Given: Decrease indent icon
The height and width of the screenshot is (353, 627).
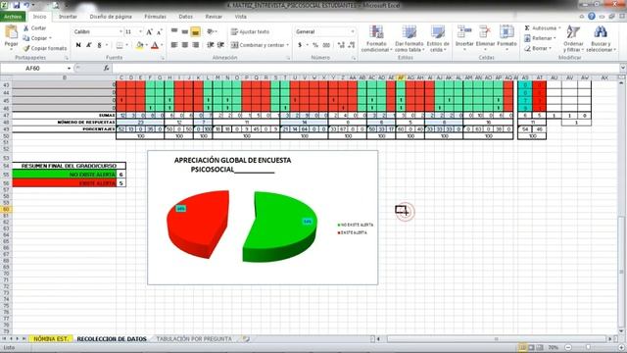Looking at the screenshot, I should click(x=210, y=45).
